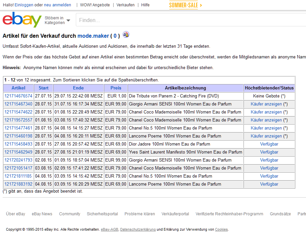Click the eBay logo
This screenshot has width=306, height=240.
(22, 20)
